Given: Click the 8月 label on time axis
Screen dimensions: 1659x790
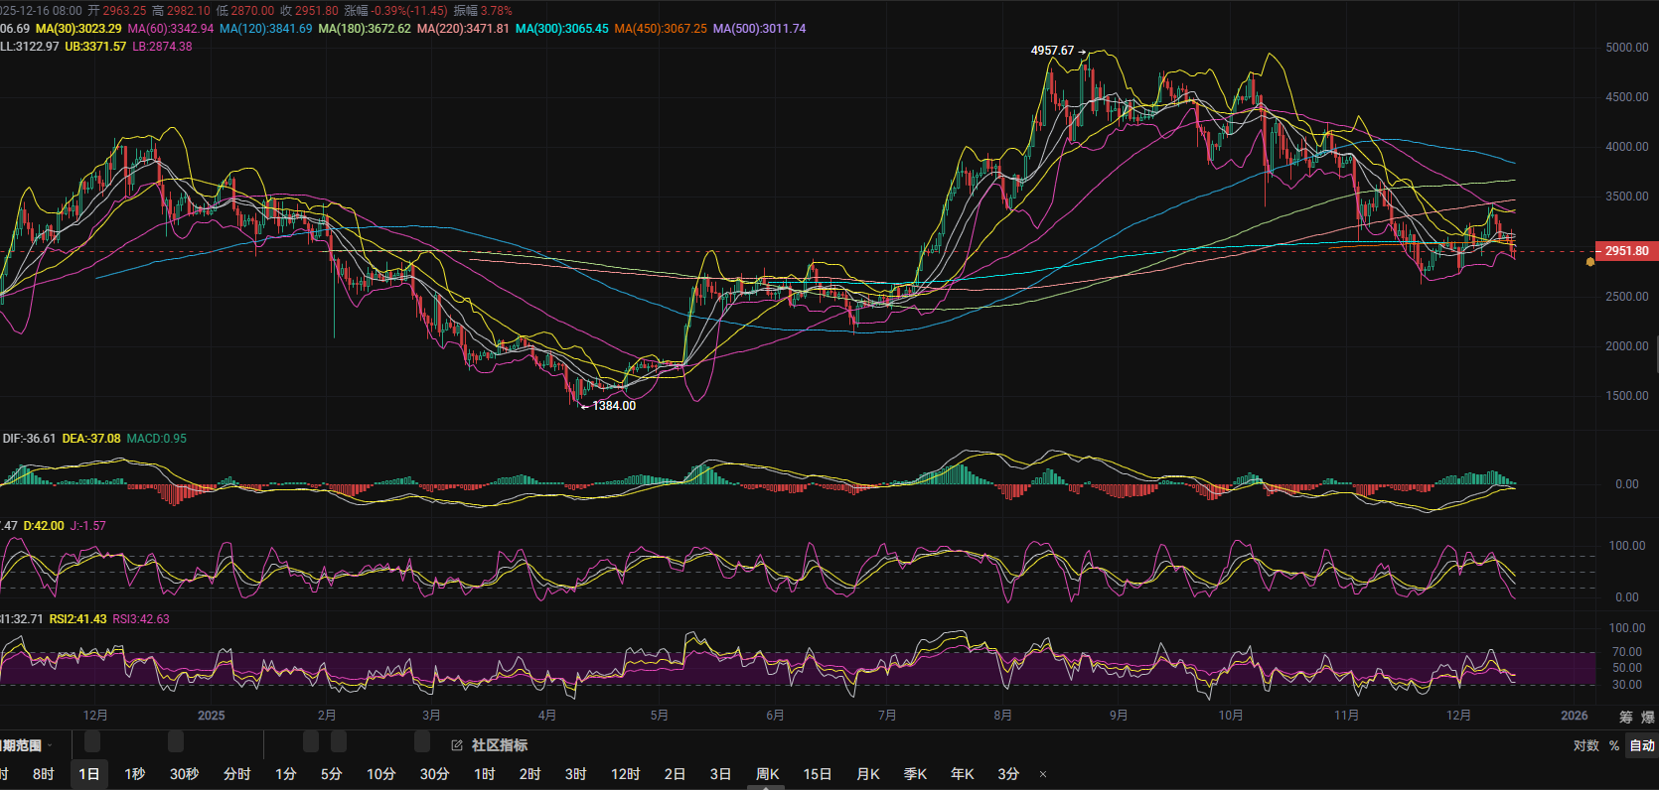Looking at the screenshot, I should click(1003, 716).
